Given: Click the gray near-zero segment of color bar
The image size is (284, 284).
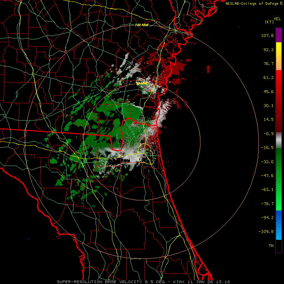Looking at the screenshot, I should [279, 140].
